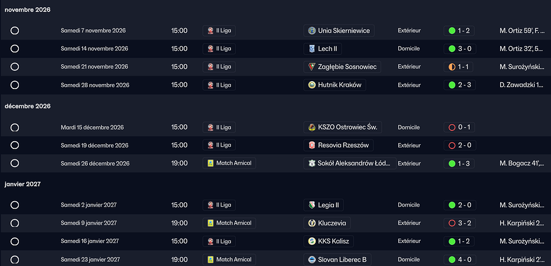Collapse the novembre 2026 section header
The width and height of the screenshot is (551, 266).
click(x=28, y=10)
